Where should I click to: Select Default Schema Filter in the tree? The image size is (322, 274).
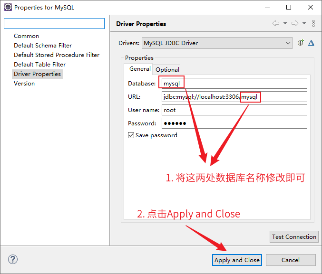[43, 46]
